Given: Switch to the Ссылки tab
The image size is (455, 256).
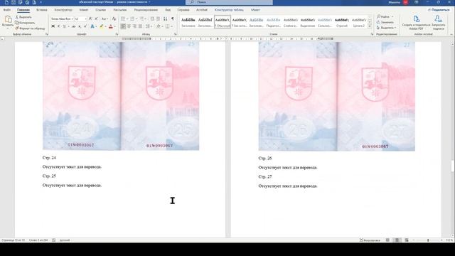Looking at the screenshot, I should (x=101, y=10).
